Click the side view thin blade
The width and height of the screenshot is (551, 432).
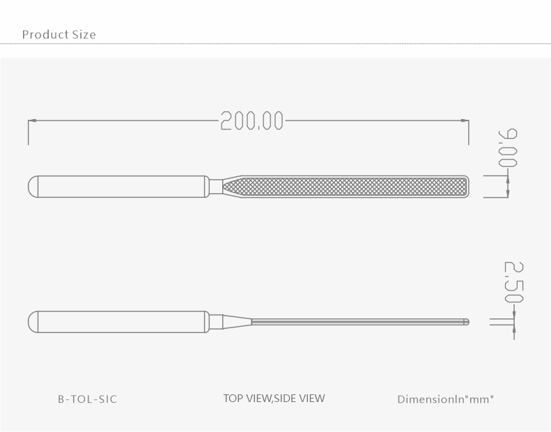click(x=360, y=322)
